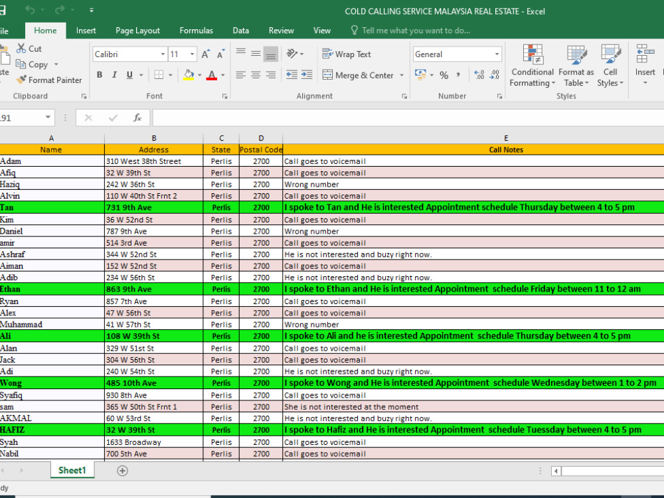The width and height of the screenshot is (664, 498).
Task: Toggle Wrap Text option
Action: click(347, 54)
